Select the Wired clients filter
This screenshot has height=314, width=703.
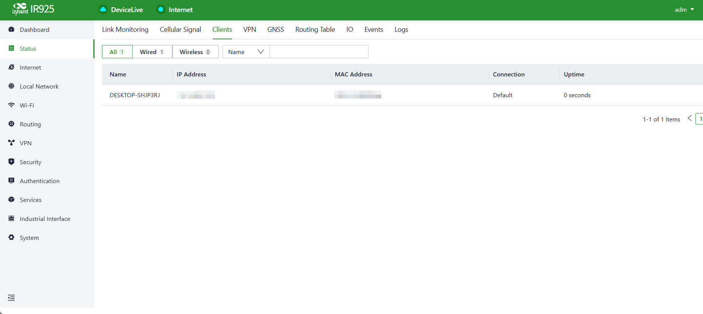click(152, 52)
